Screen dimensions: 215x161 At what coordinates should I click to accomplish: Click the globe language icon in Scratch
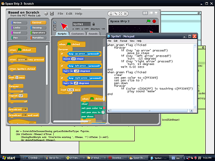pos(46,13)
